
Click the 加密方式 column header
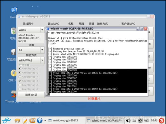coord(102,24)
